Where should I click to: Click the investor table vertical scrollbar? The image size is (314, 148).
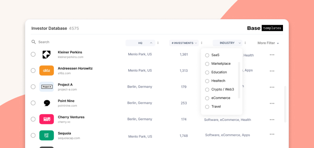pyautogui.click(x=285, y=104)
